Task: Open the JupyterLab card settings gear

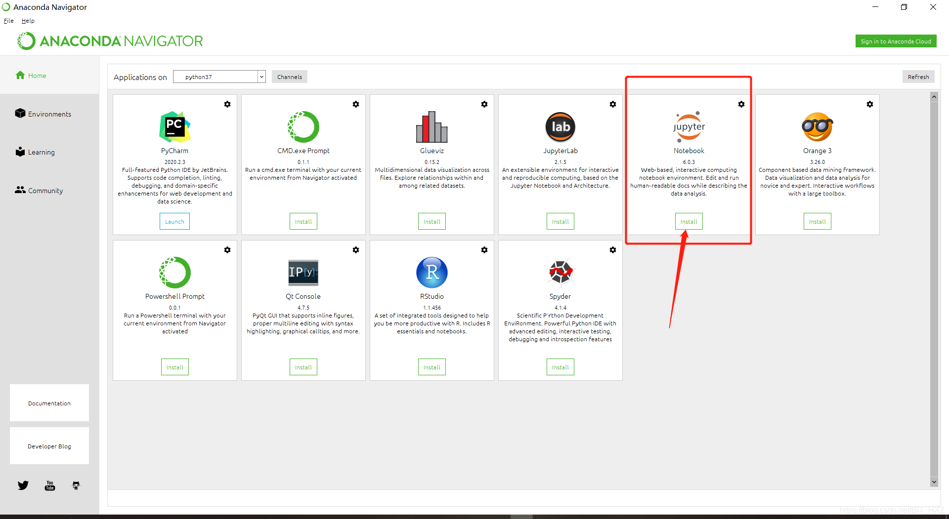Action: click(x=613, y=104)
